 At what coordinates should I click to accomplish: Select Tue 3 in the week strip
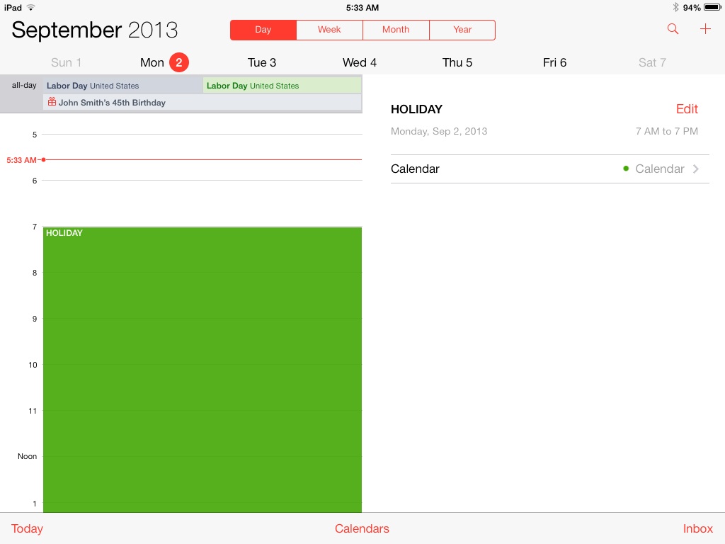262,62
